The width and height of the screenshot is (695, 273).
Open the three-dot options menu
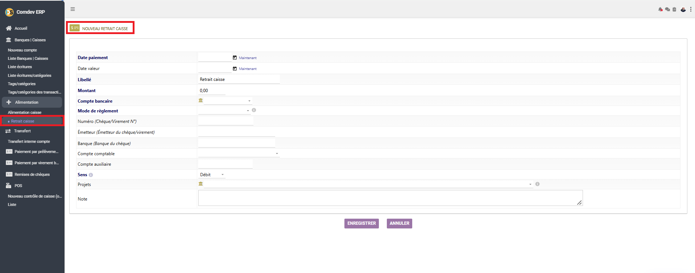click(691, 9)
